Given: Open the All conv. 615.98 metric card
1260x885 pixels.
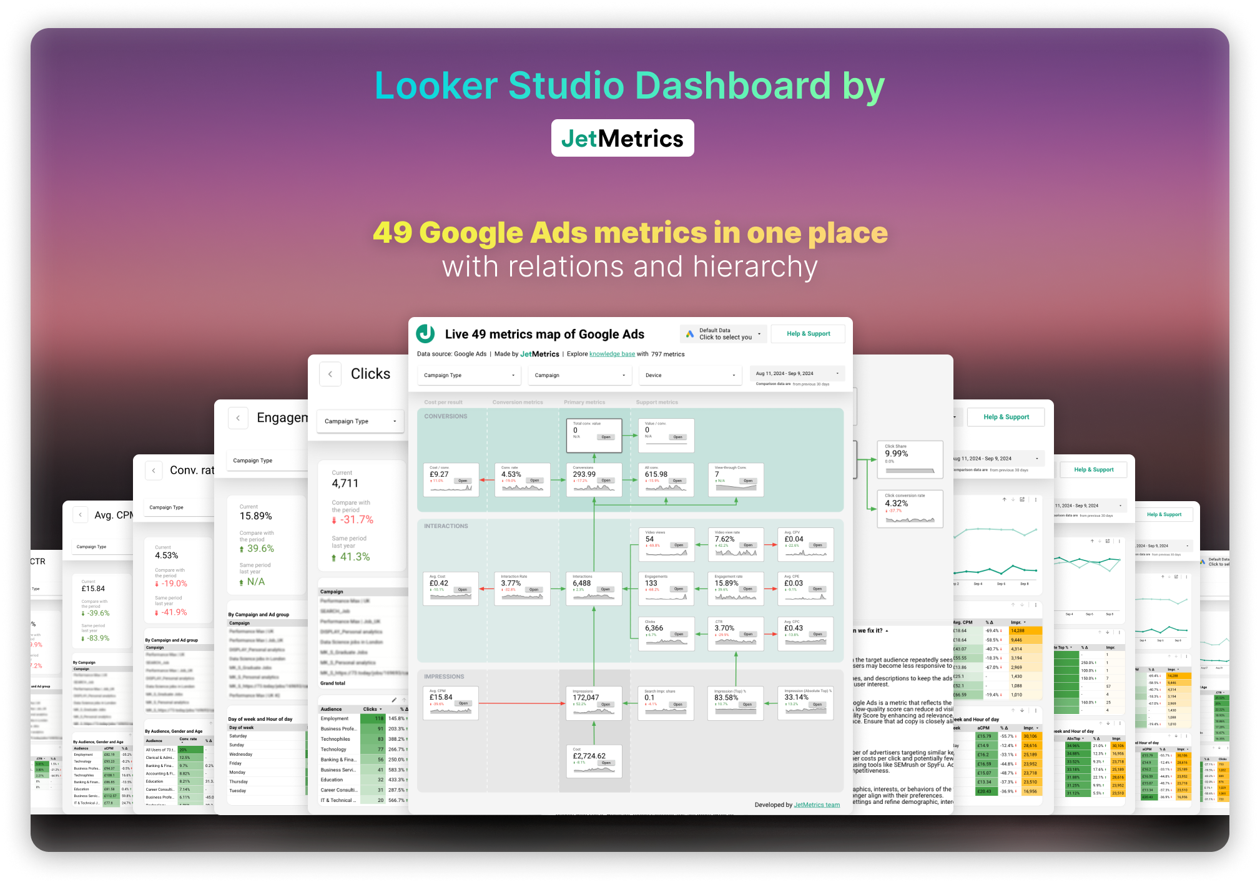Looking at the screenshot, I should 677,481.
